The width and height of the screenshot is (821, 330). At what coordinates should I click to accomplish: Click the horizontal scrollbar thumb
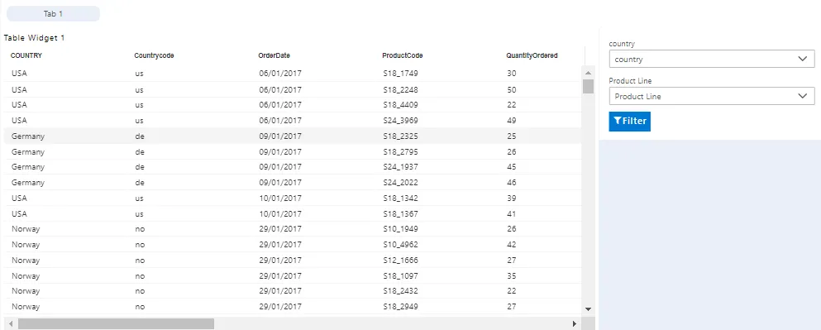click(116, 323)
